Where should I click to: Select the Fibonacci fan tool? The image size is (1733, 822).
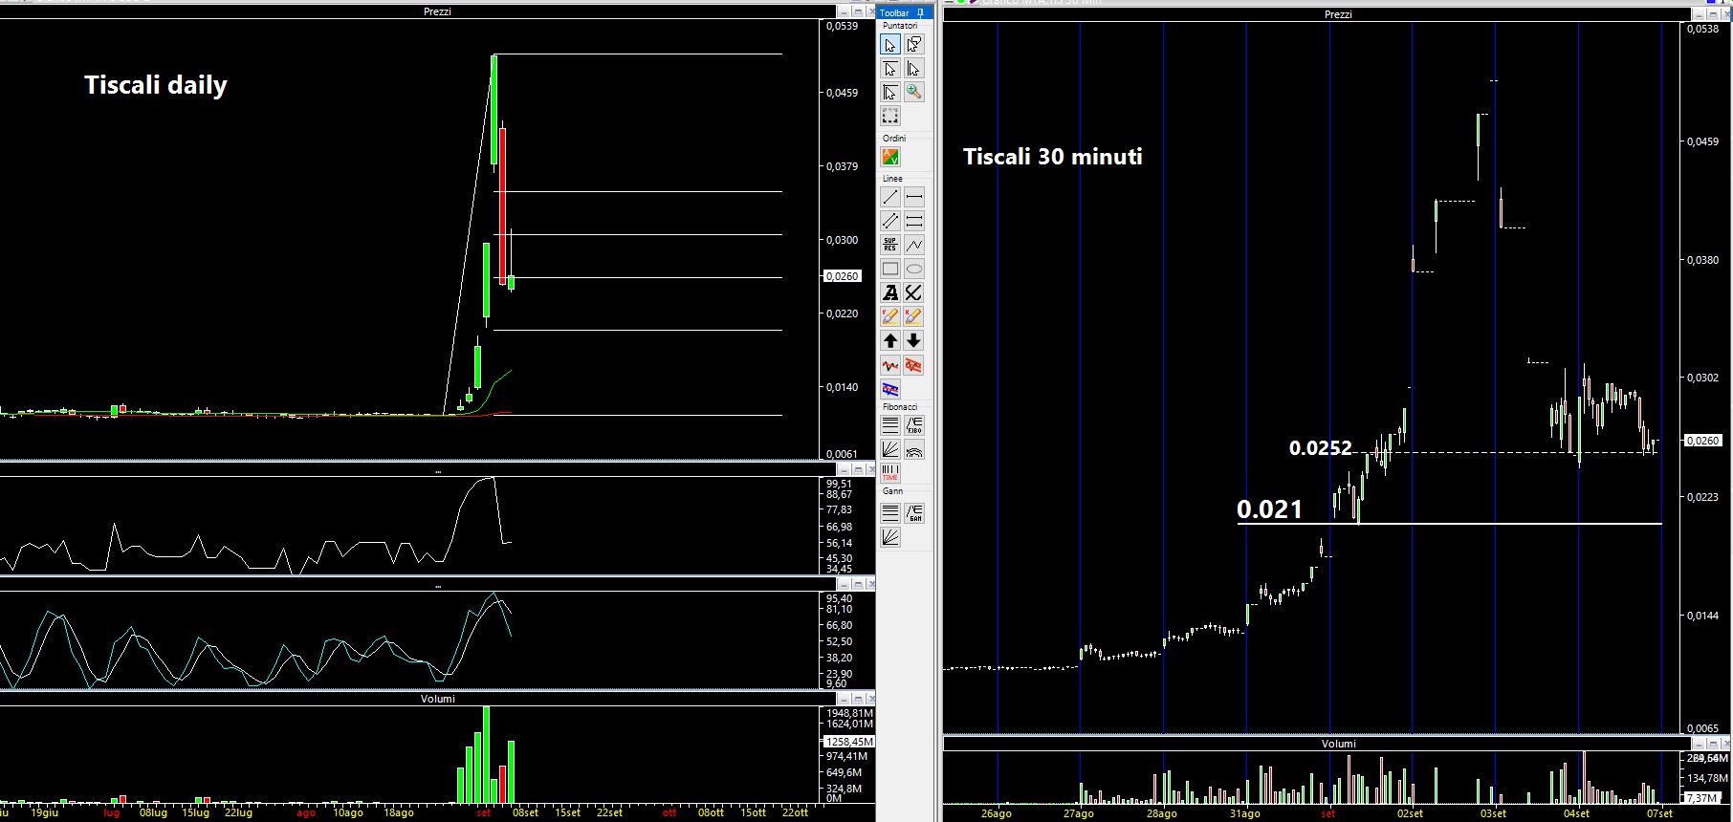tap(890, 449)
